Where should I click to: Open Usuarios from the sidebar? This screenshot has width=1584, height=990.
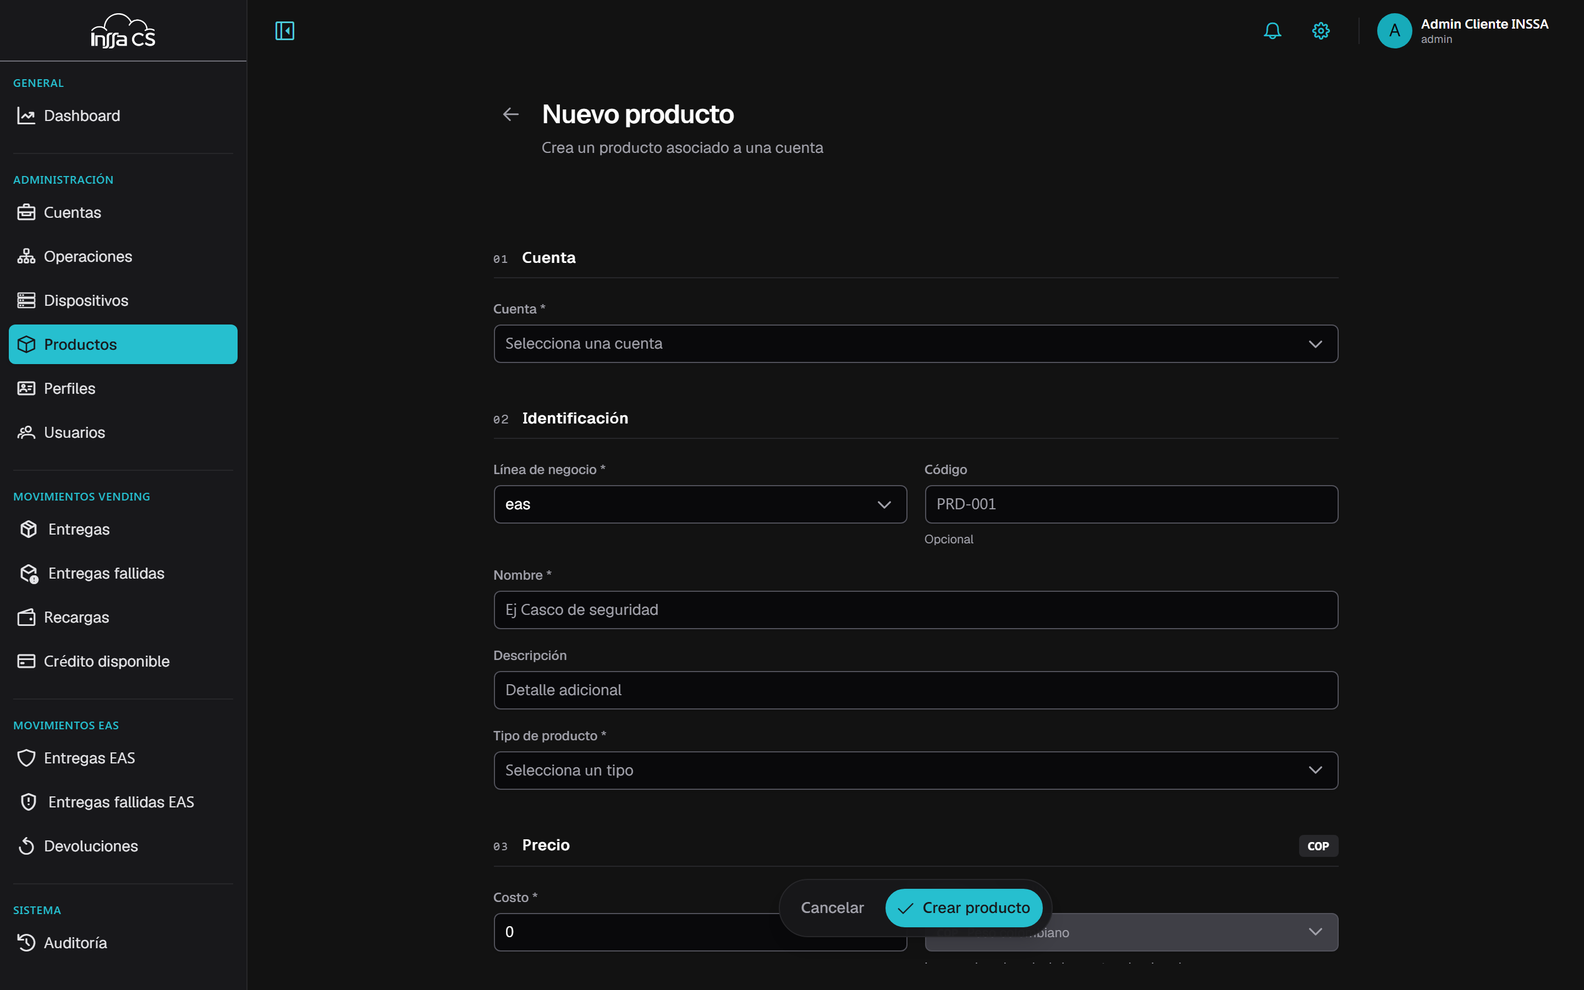pos(123,433)
